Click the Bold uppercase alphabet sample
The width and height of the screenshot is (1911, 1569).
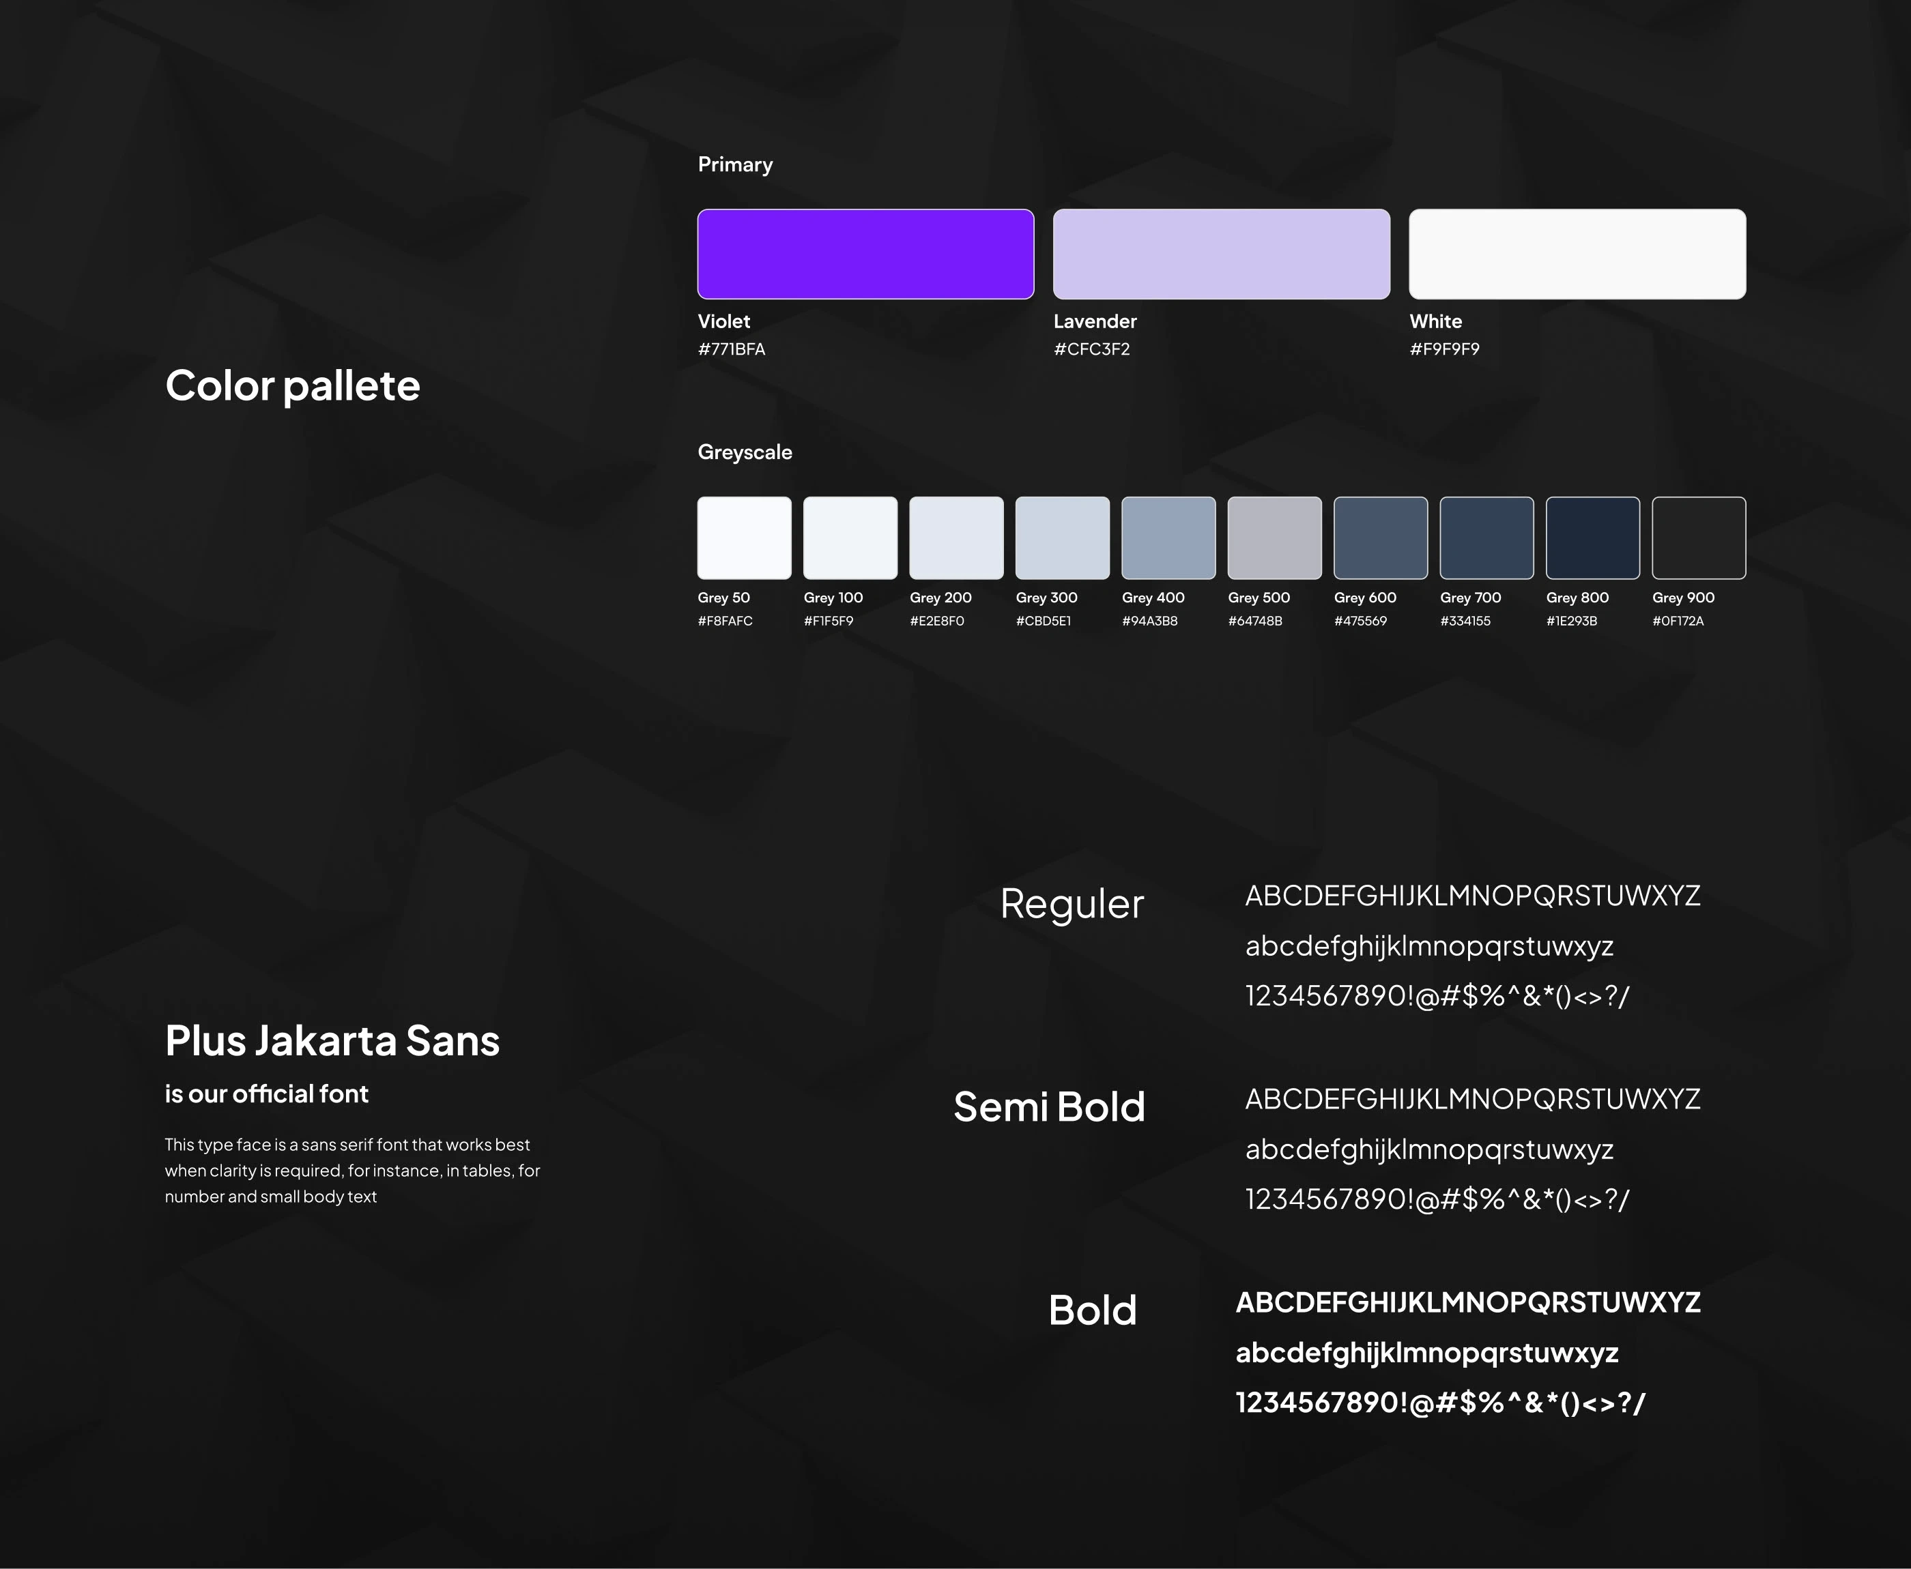click(x=1468, y=1302)
